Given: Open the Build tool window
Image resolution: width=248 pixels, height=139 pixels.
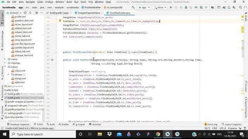Looking at the screenshot, I should tap(51, 124).
